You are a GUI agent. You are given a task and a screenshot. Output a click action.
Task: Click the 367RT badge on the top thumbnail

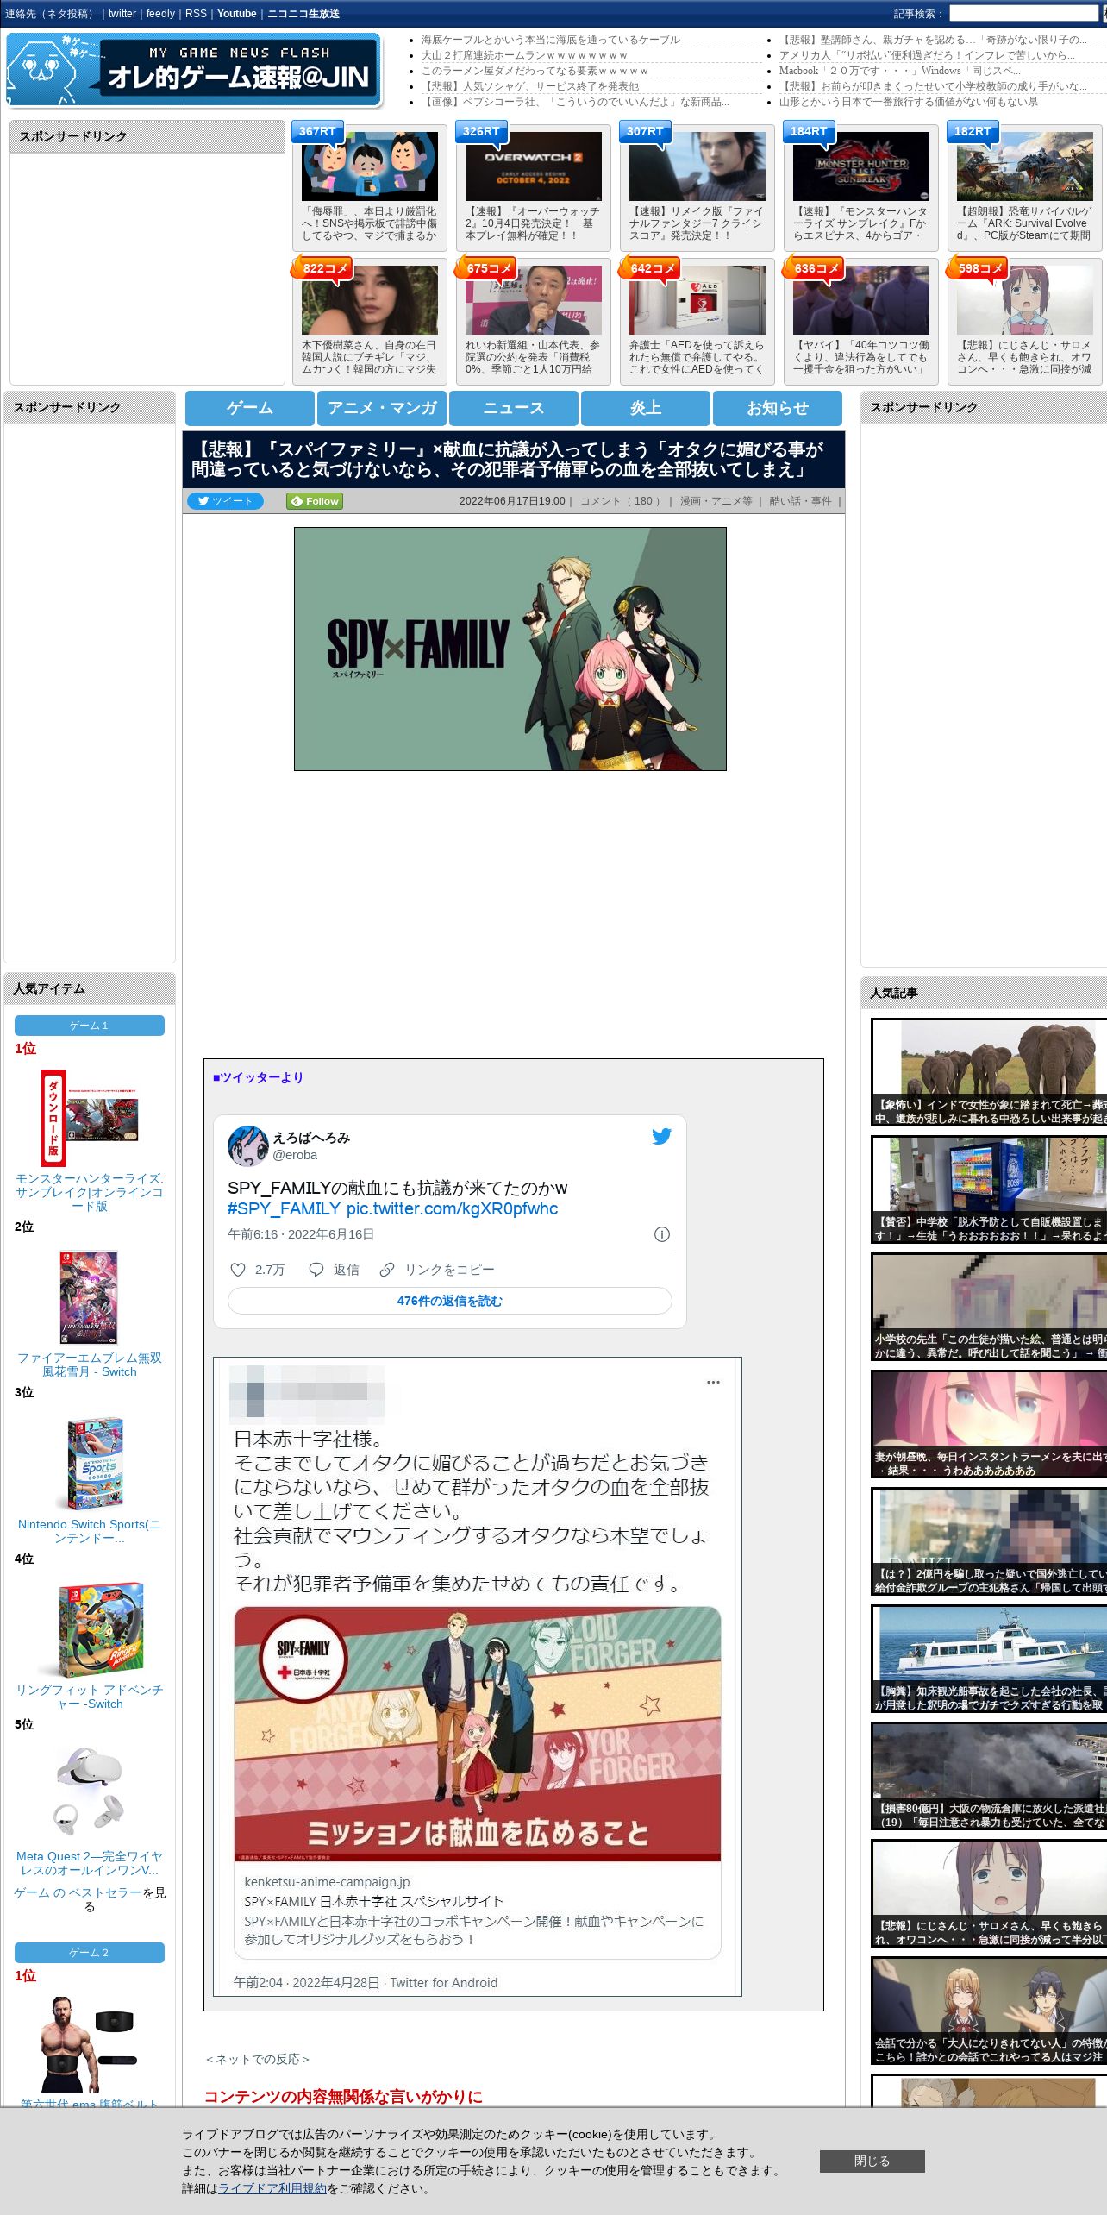pos(317,131)
